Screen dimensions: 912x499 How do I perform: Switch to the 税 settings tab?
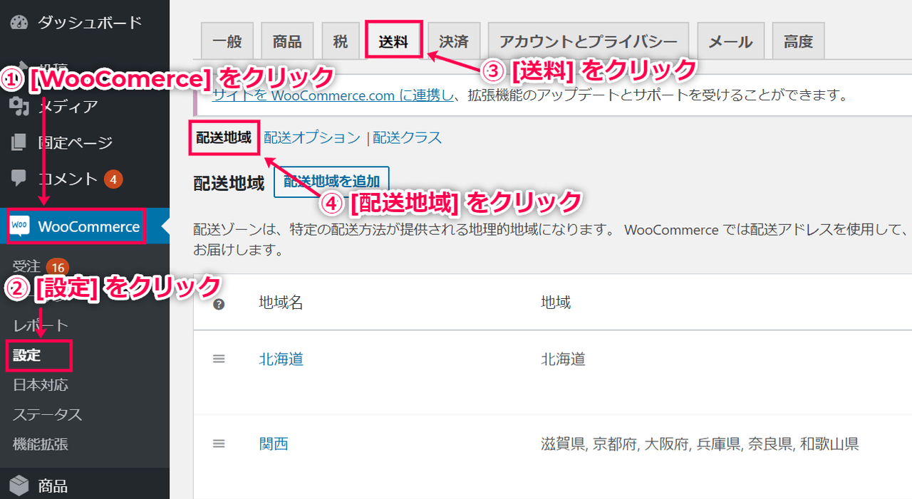tap(341, 41)
